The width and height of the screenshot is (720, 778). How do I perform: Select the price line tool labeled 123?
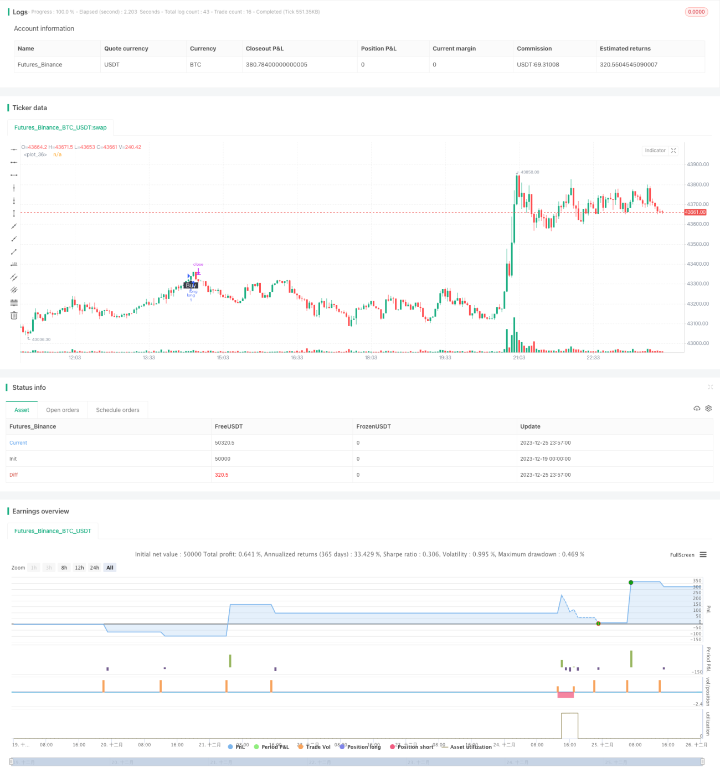(14, 264)
